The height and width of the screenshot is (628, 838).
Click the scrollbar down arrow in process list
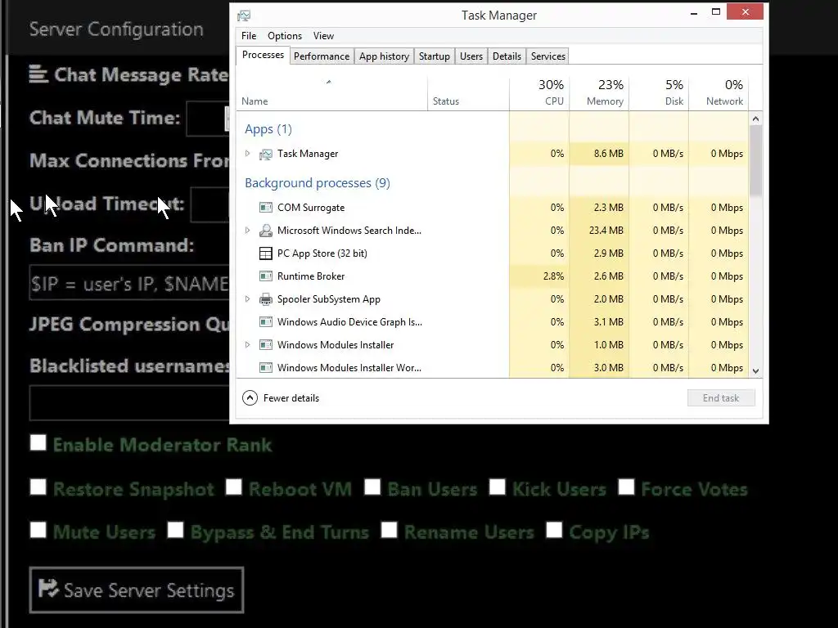tap(755, 370)
